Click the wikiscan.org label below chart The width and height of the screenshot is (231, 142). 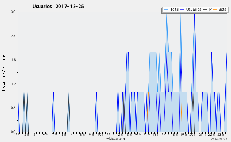115,139
